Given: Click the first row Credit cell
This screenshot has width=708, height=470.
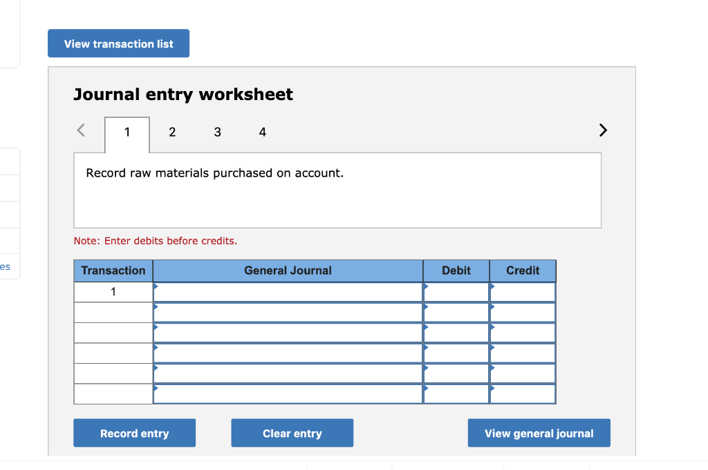Looking at the screenshot, I should tap(523, 292).
